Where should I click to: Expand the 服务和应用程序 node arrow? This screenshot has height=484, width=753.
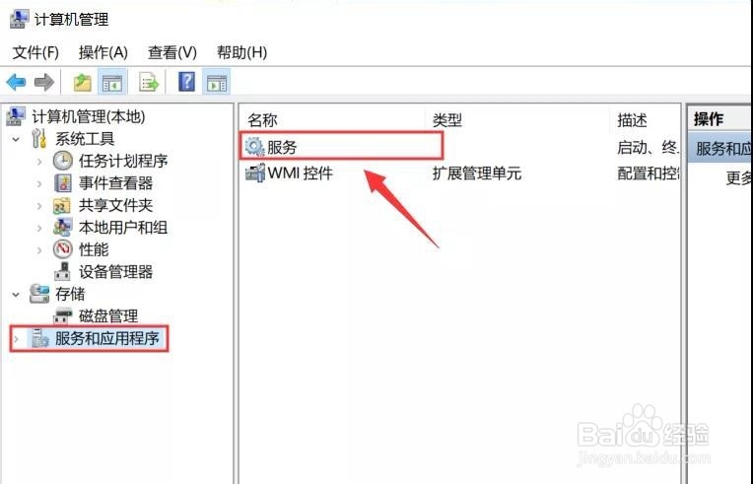pos(17,339)
